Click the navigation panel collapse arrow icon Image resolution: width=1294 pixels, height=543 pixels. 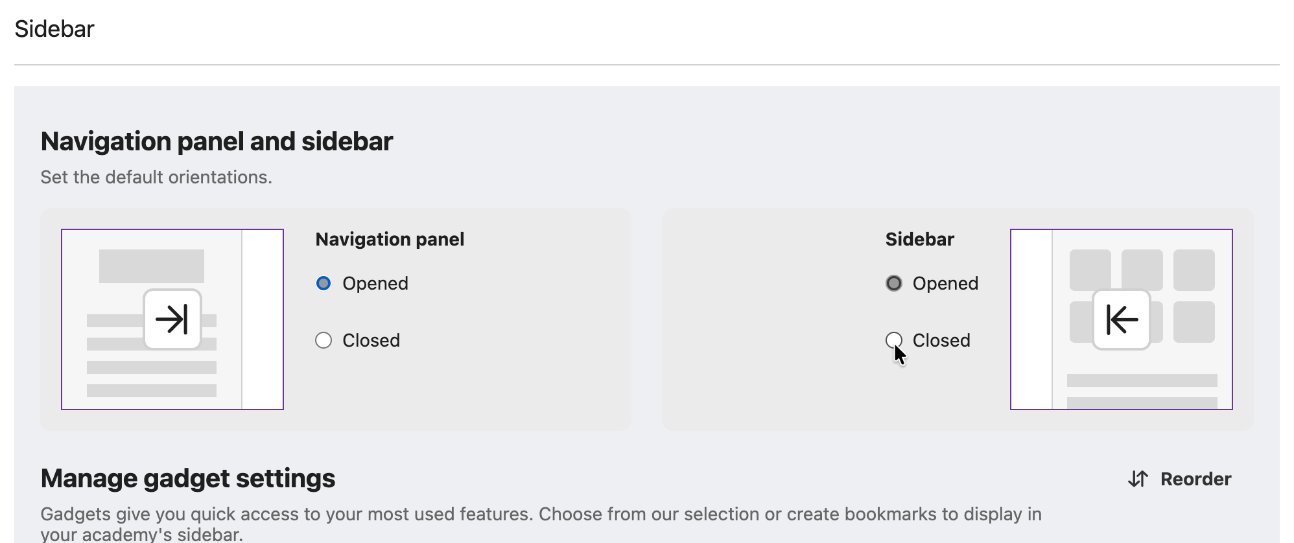(172, 319)
